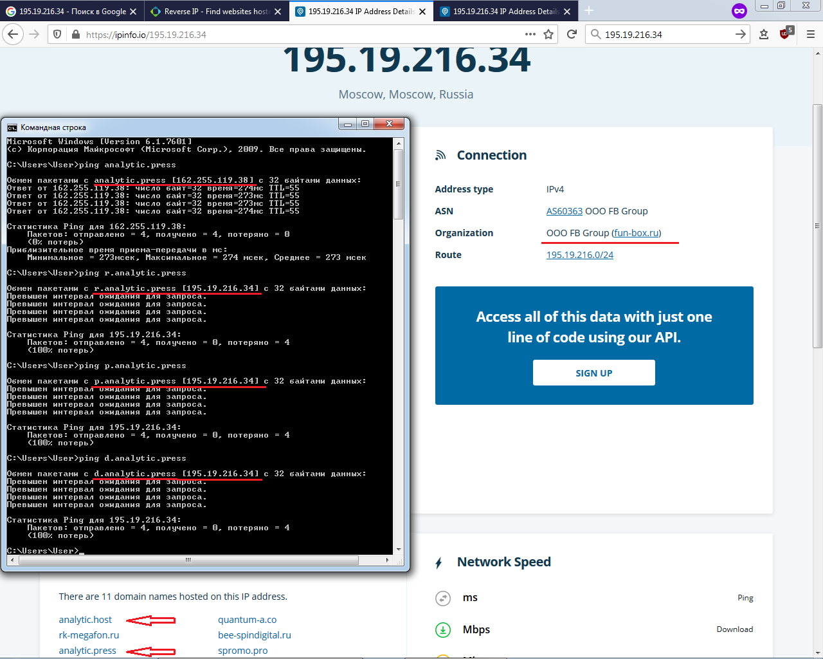Click the command prompt horizontal scrollbar thumb
The width and height of the screenshot is (823, 659).
pos(188,561)
